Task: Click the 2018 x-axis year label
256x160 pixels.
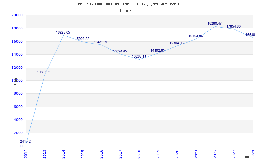Action: pos(139,154)
